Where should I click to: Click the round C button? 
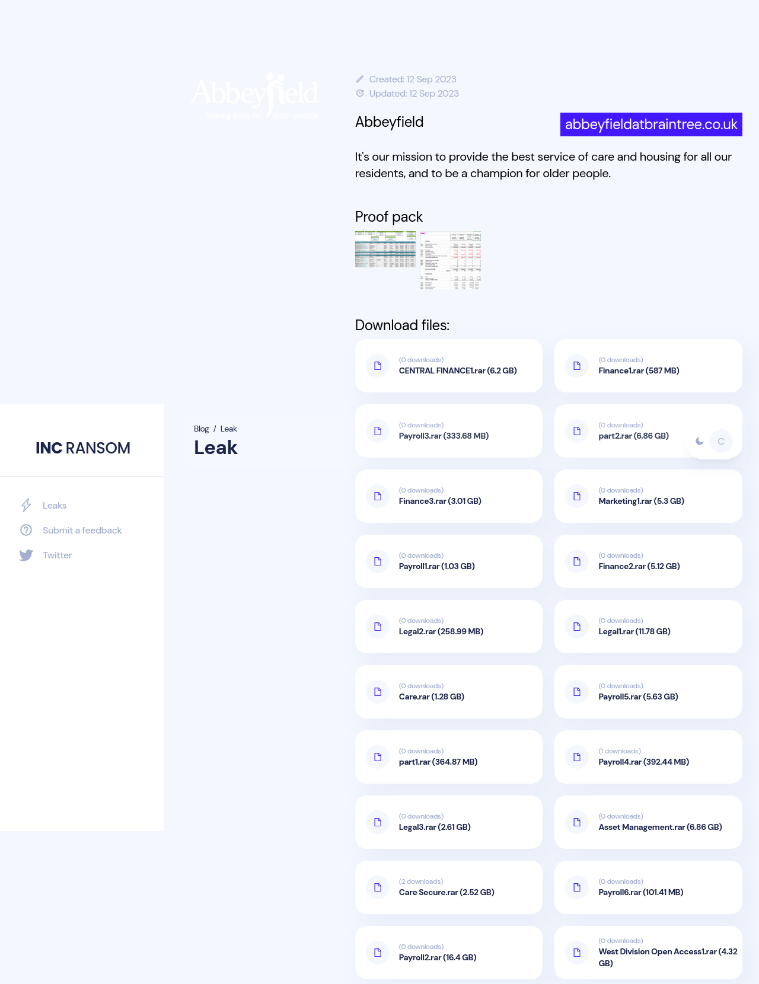721,441
